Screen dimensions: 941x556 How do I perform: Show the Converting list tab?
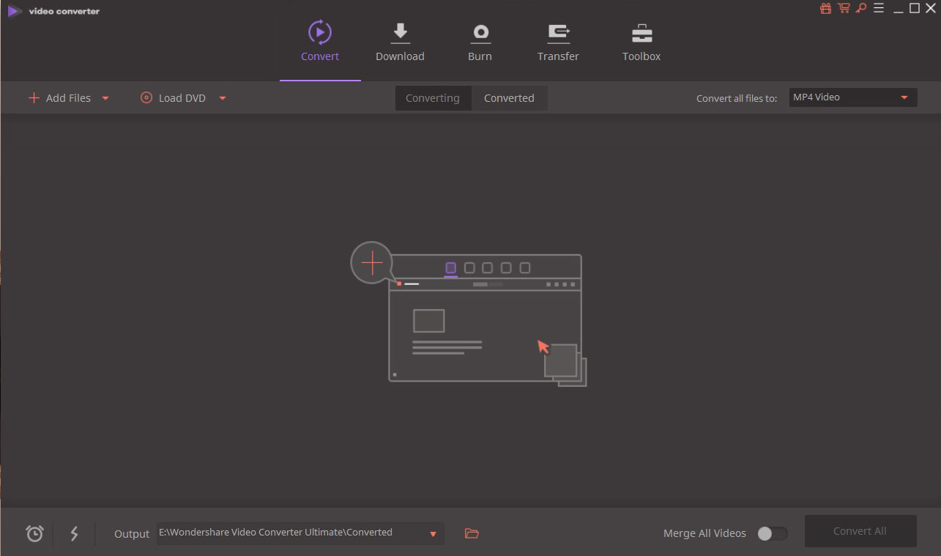(433, 98)
